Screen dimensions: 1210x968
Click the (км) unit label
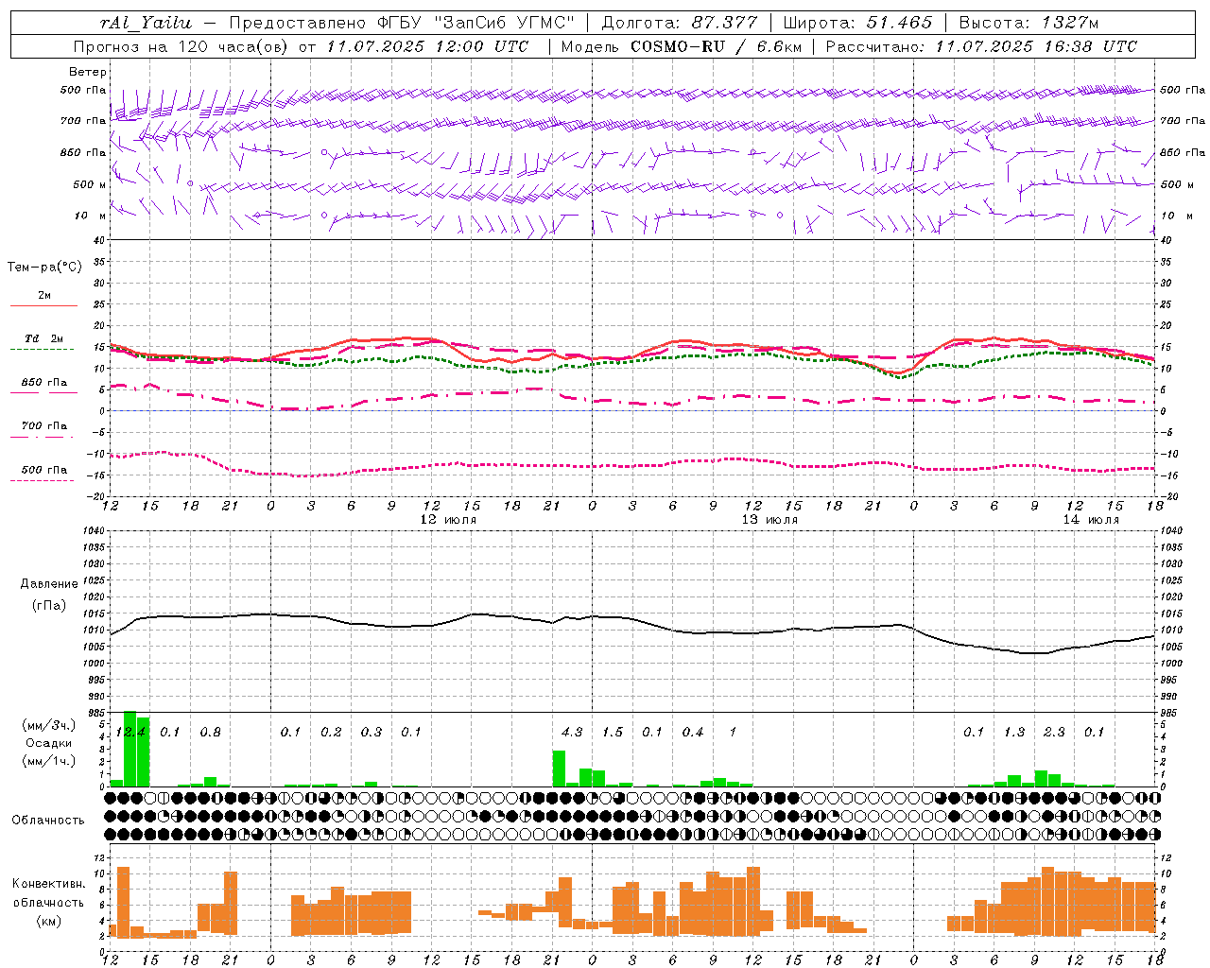point(49,920)
